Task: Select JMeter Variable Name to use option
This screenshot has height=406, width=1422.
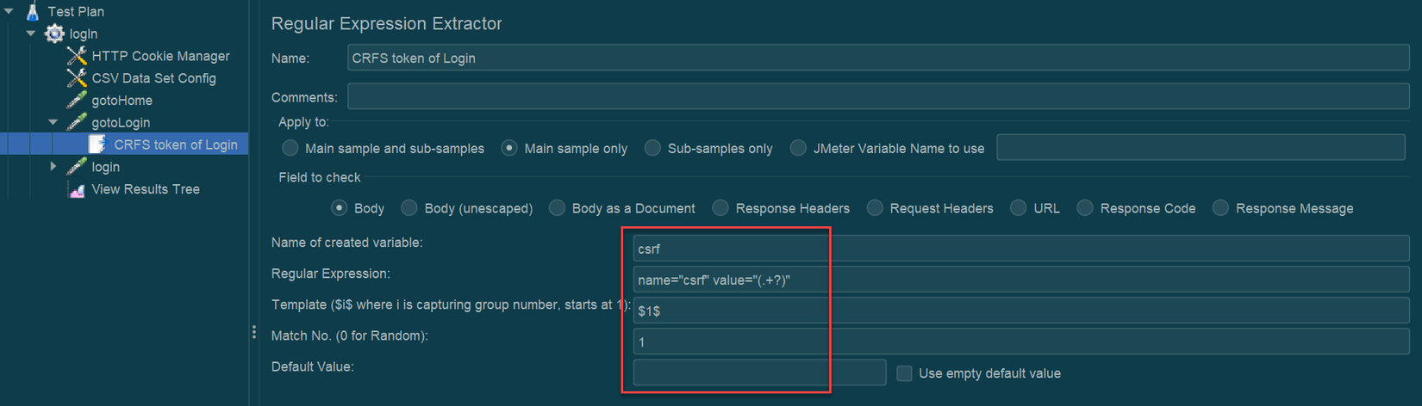Action: click(798, 149)
